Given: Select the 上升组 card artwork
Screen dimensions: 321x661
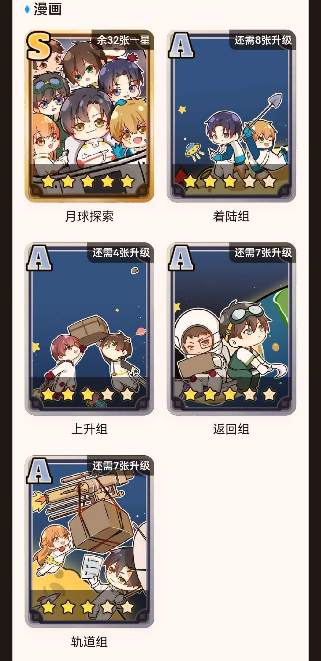Looking at the screenshot, I should tap(89, 329).
